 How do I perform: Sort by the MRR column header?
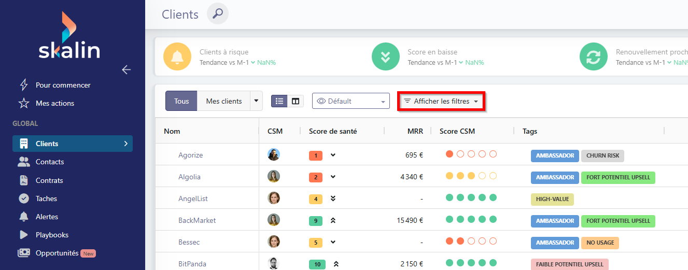[x=415, y=131]
